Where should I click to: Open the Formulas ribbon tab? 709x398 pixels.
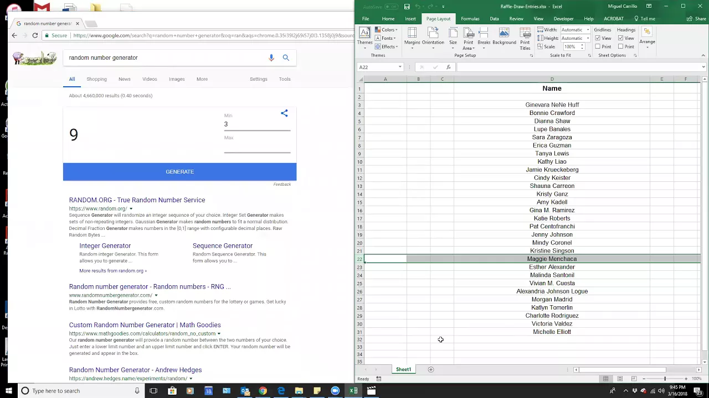point(470,19)
